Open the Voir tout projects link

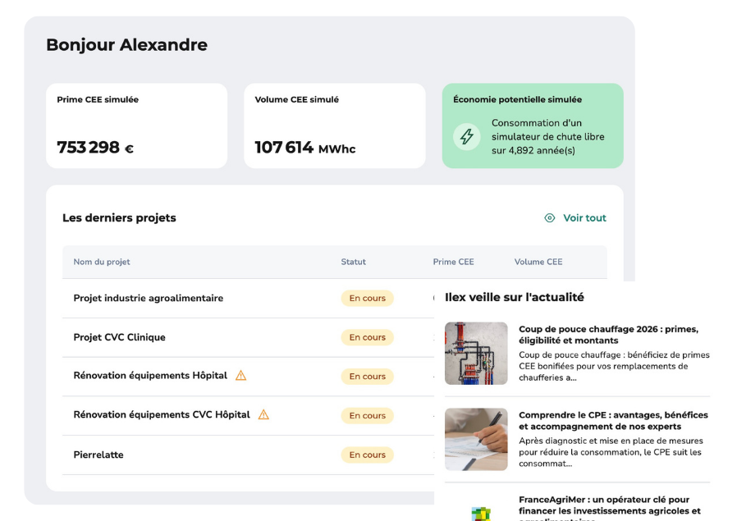click(584, 218)
